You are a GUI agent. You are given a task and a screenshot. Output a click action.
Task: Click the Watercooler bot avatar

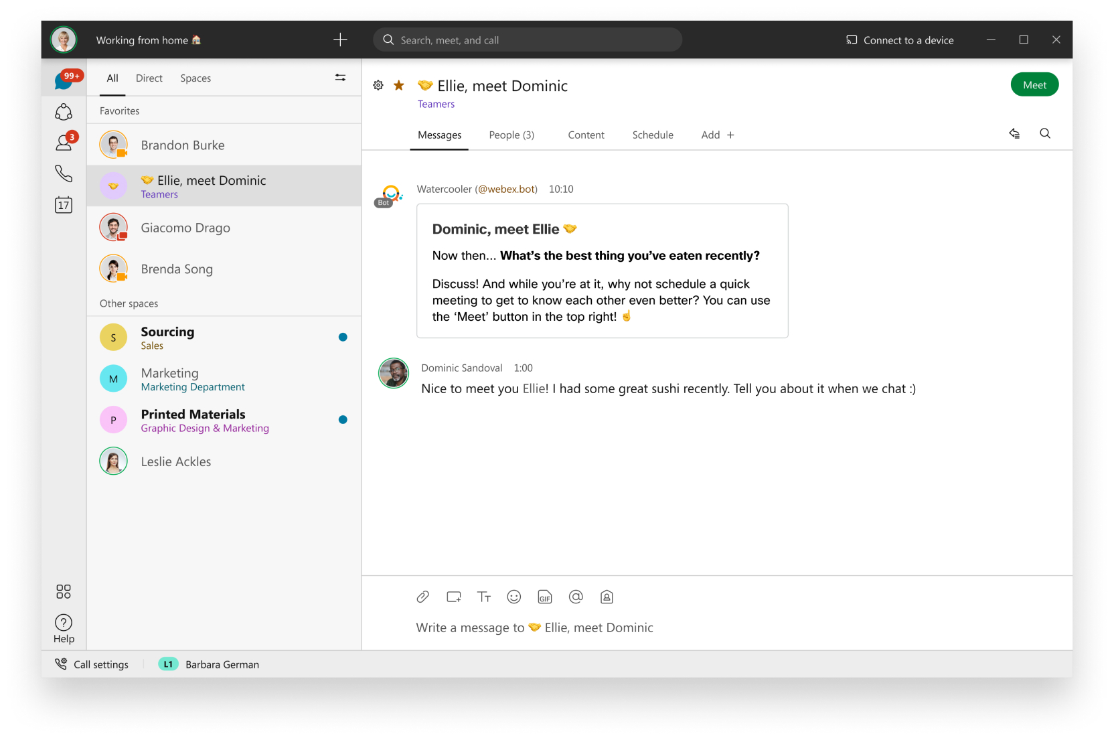click(391, 196)
